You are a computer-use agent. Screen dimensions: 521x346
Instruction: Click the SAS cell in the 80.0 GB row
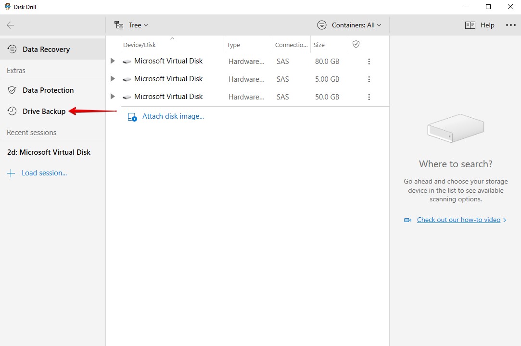[283, 62]
